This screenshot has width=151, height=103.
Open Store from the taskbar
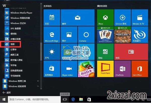click(89, 99)
